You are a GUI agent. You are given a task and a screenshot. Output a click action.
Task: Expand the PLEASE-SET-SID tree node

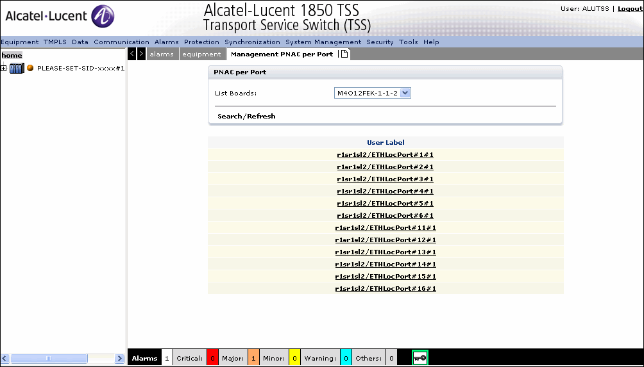(x=3, y=68)
